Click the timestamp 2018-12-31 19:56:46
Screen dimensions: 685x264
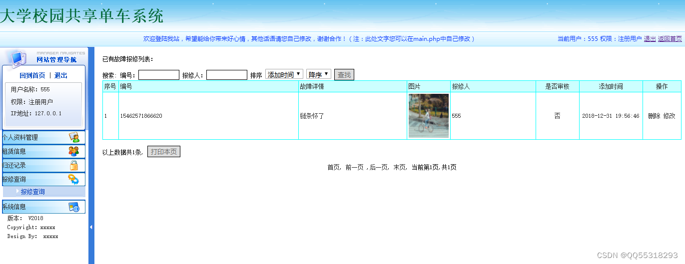[x=611, y=116]
